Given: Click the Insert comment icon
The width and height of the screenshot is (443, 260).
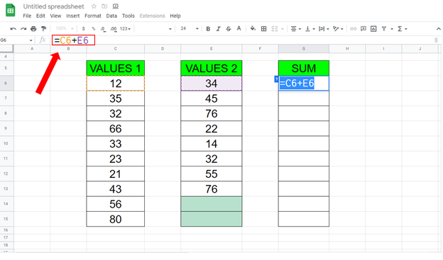Looking at the screenshot, I should tap(363, 29).
